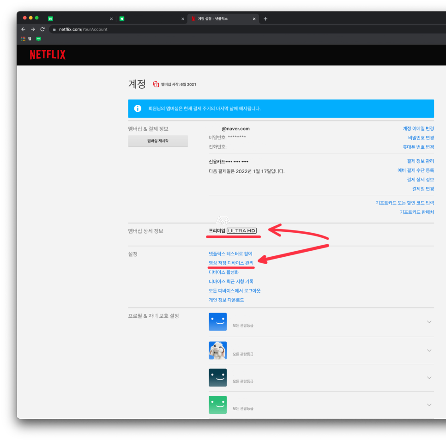Open 영상 저장 디바이스 관리 link
This screenshot has width=446, height=441.
tap(231, 263)
